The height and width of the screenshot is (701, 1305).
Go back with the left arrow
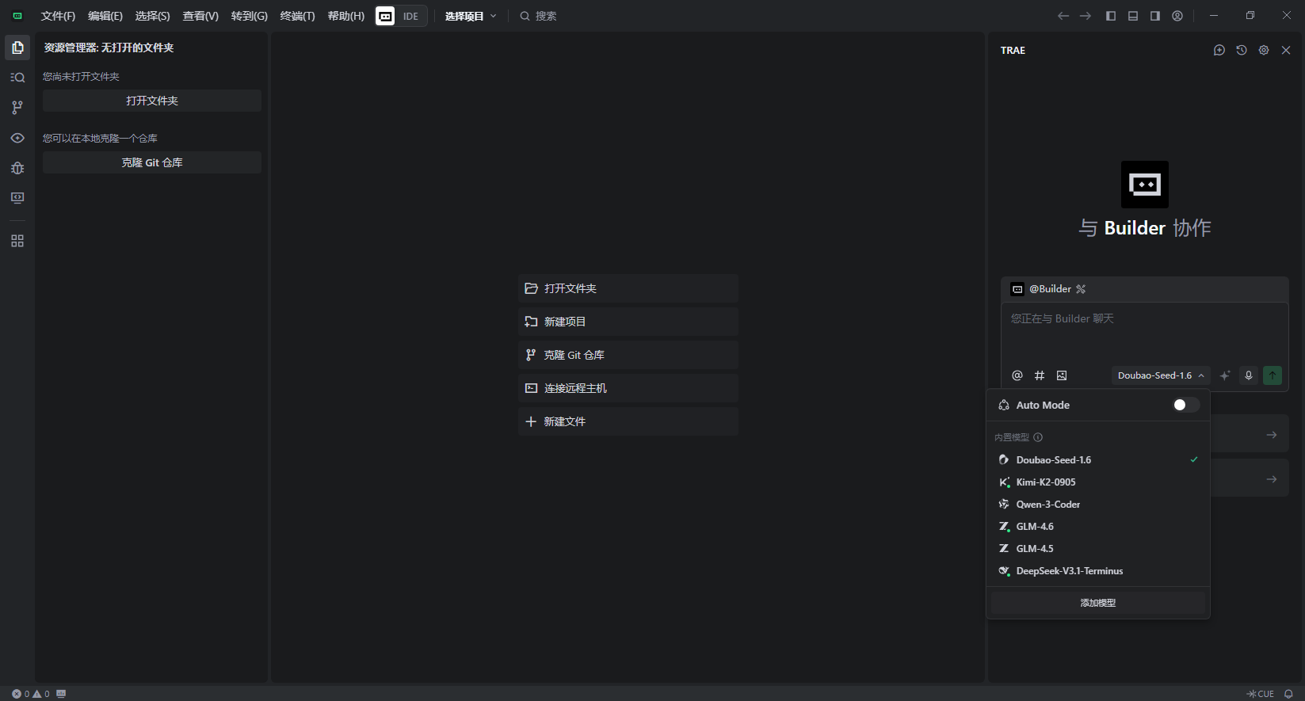coord(1063,16)
